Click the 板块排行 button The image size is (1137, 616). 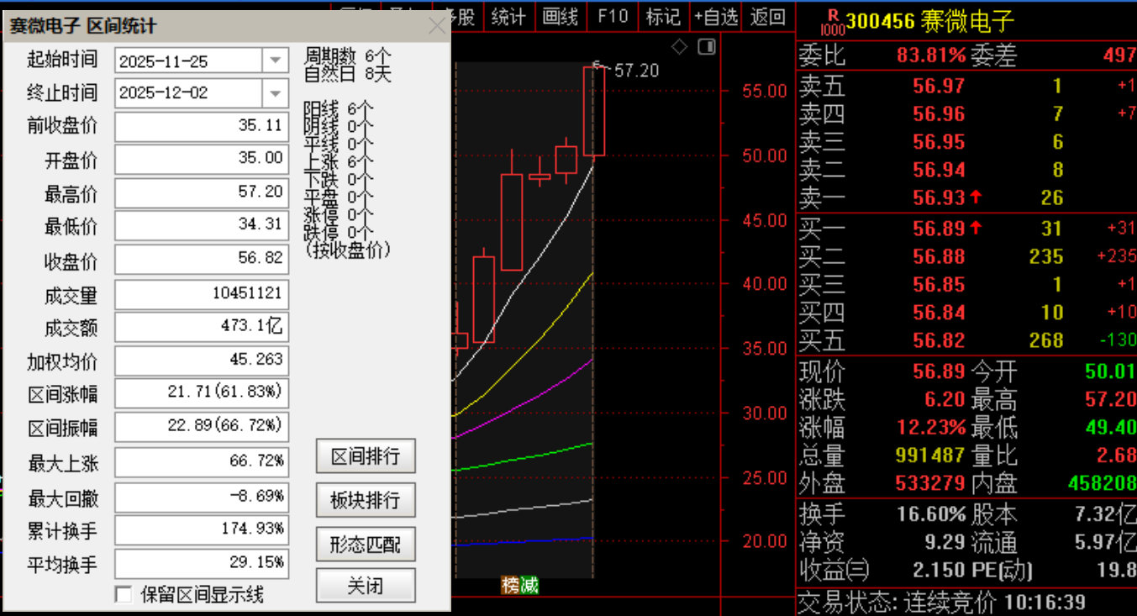coord(366,500)
